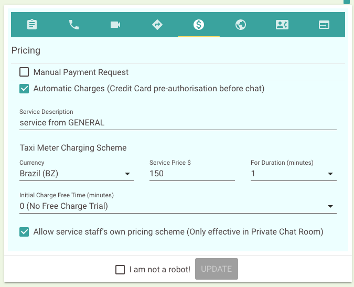Uncheck the Automatic Charges checkbox
The height and width of the screenshot is (287, 354).
24,89
